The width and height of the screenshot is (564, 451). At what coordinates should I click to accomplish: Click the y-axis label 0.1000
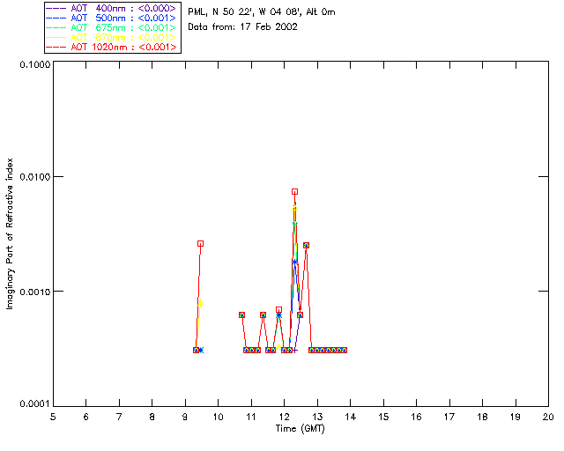(x=34, y=64)
